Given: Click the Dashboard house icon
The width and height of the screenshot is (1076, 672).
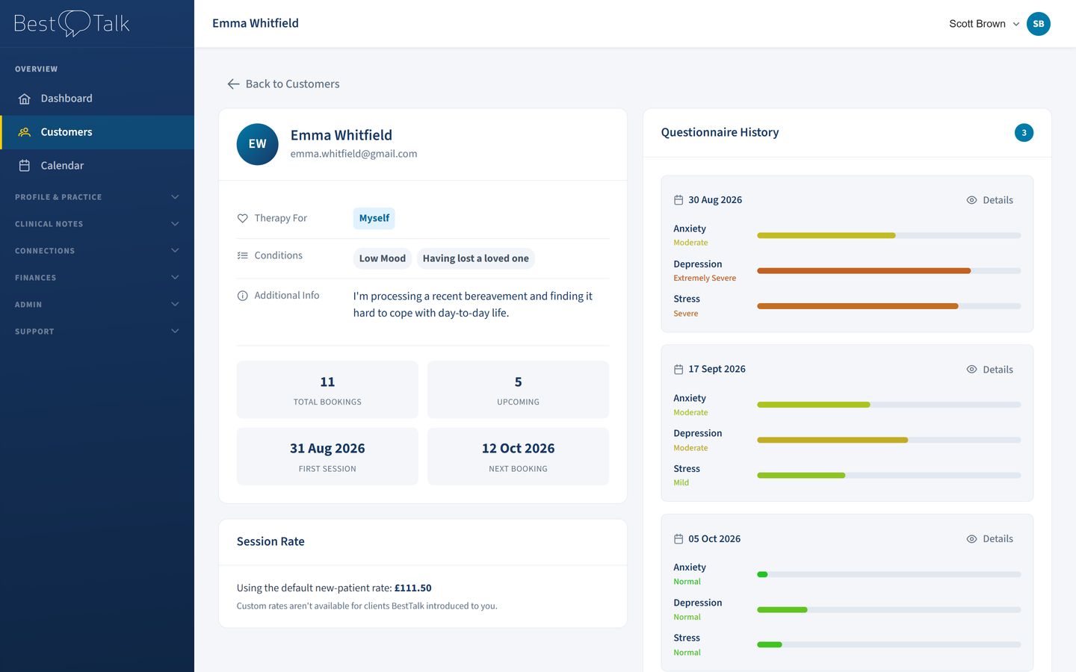Looking at the screenshot, I should (25, 99).
